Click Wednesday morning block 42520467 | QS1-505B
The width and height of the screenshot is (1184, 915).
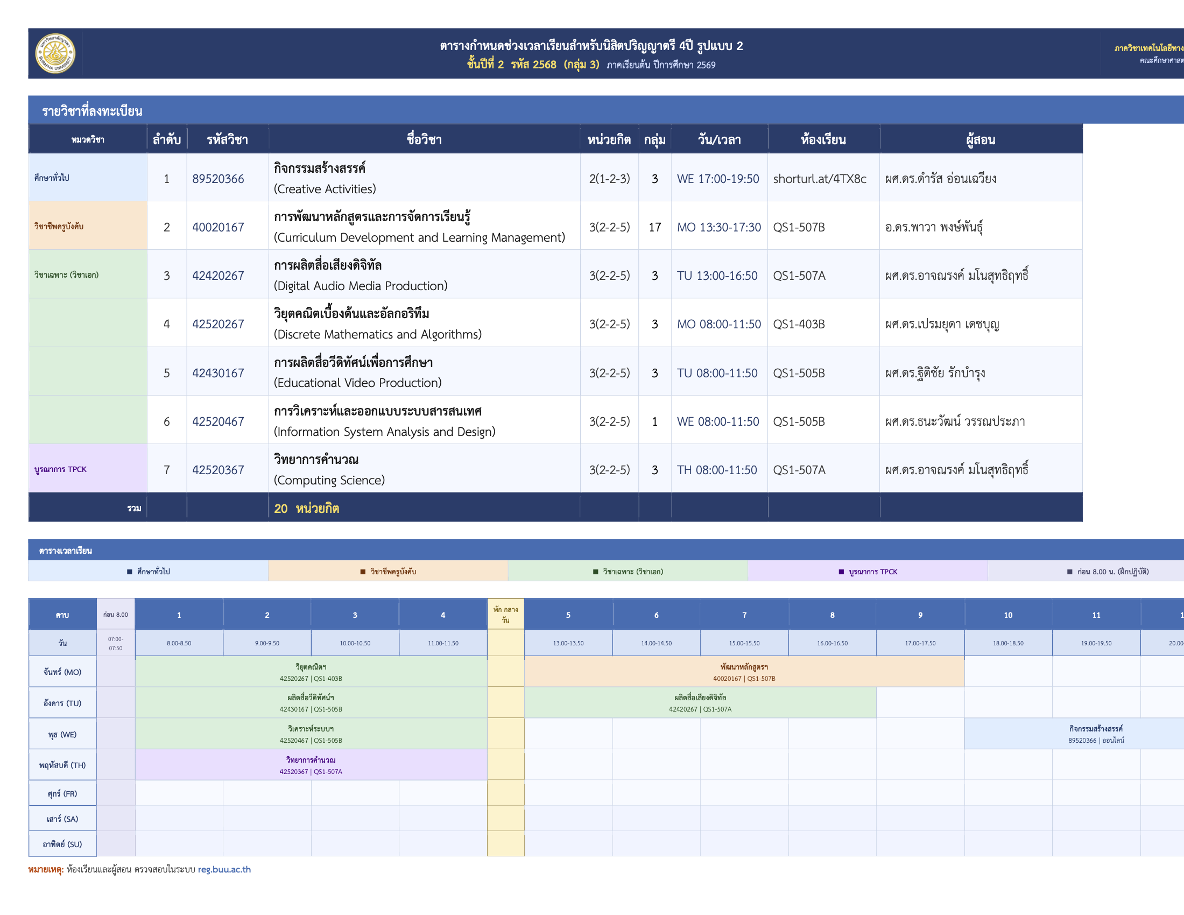[x=311, y=734]
